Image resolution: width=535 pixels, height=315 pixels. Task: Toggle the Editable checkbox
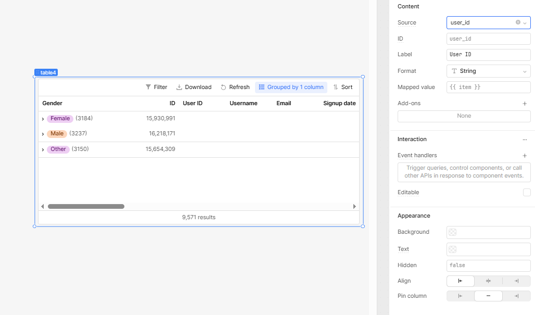[527, 193]
